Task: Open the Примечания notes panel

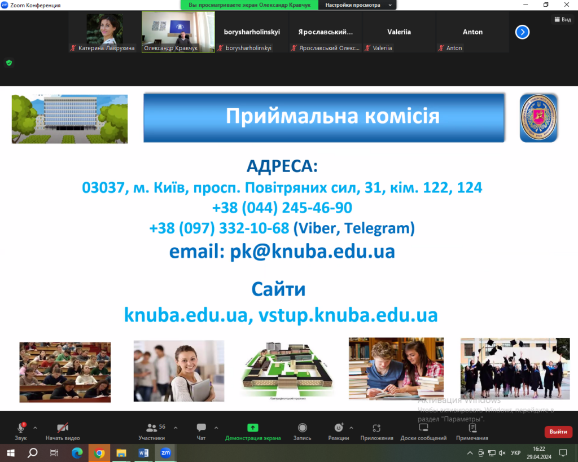Action: tap(472, 432)
